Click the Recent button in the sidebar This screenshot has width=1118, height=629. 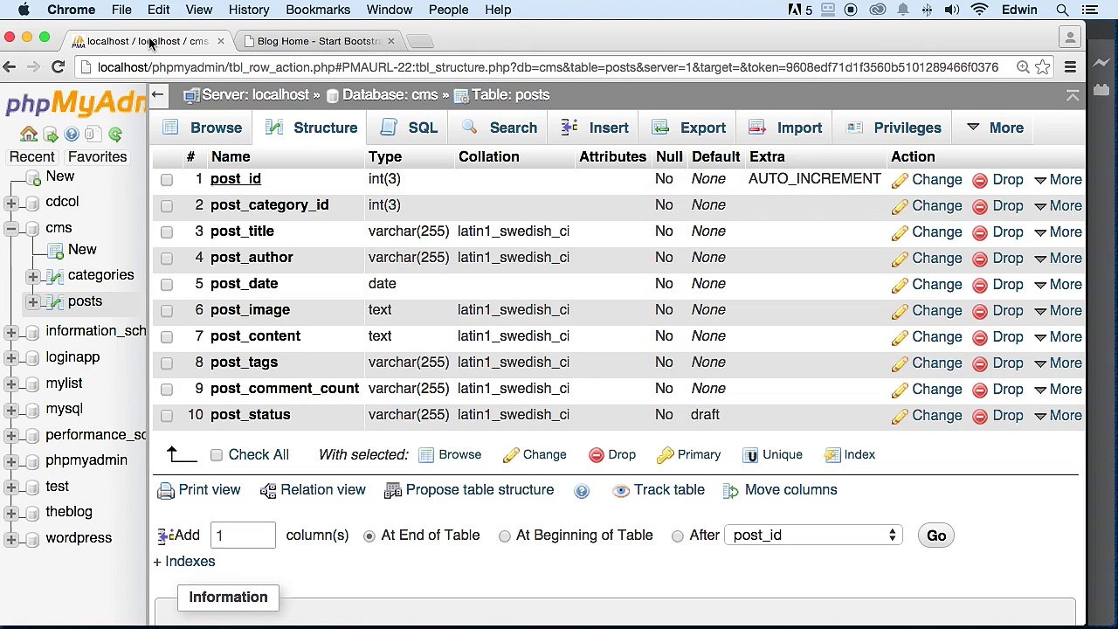(31, 157)
